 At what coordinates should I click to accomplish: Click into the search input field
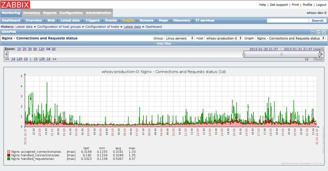tap(288, 20)
